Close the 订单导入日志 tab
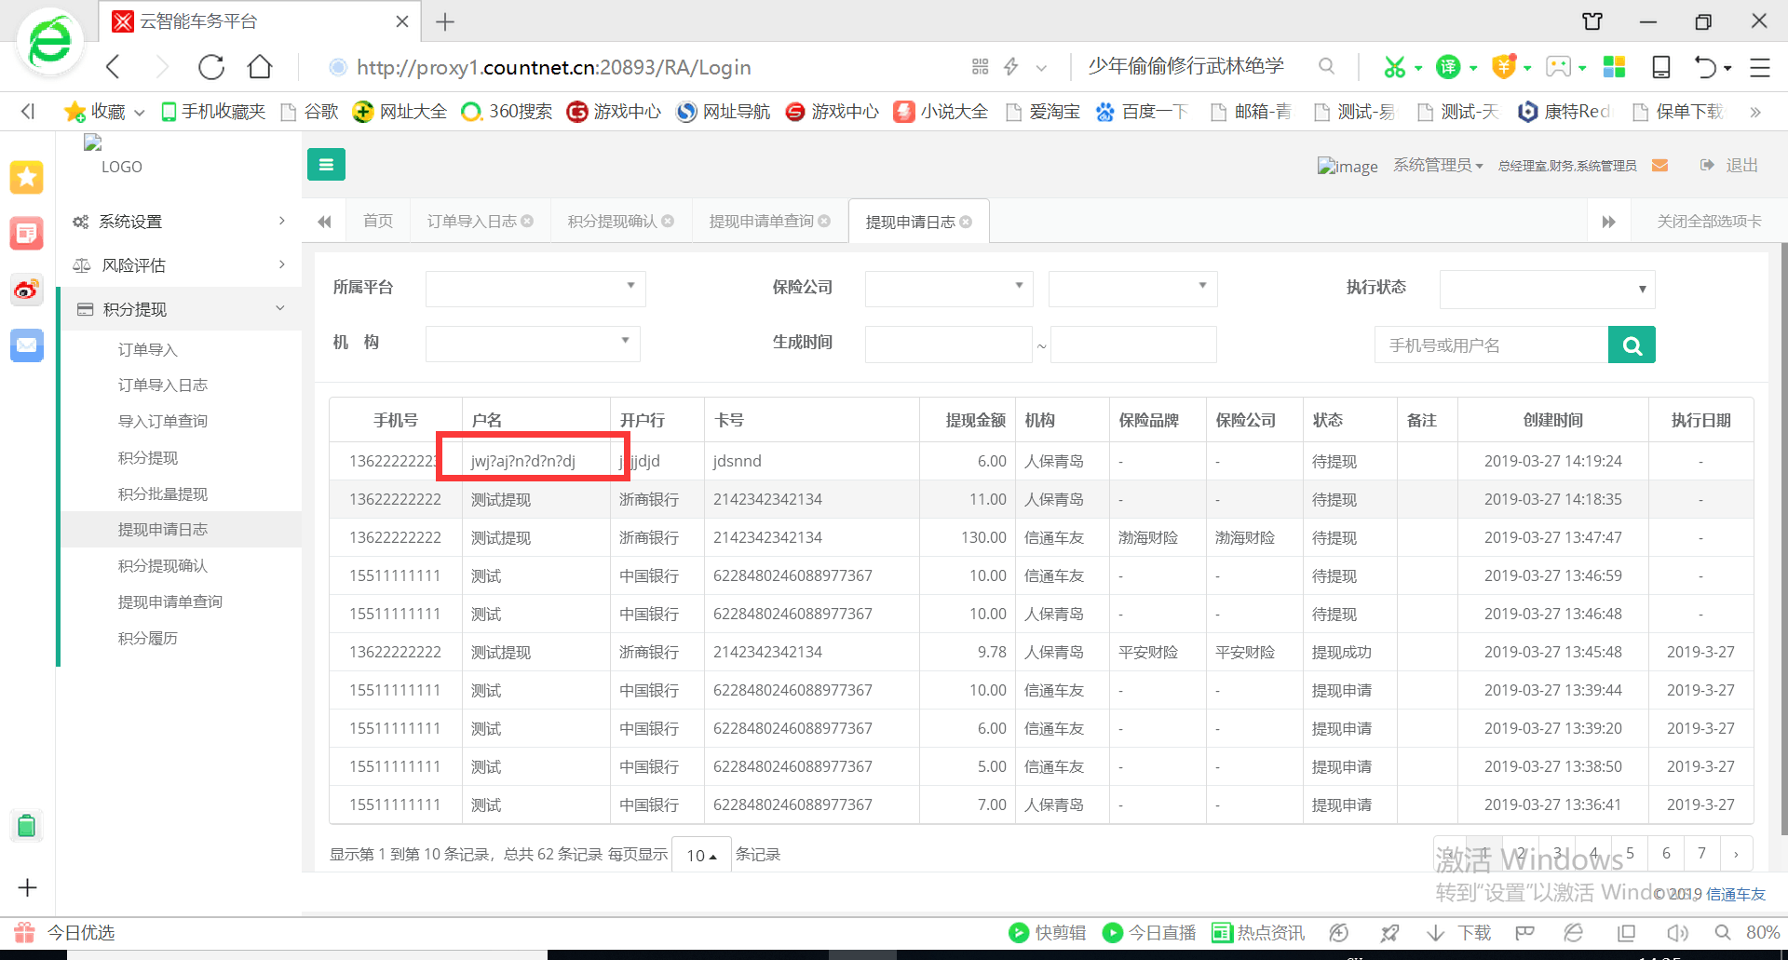The height and width of the screenshot is (960, 1788). coord(527,222)
